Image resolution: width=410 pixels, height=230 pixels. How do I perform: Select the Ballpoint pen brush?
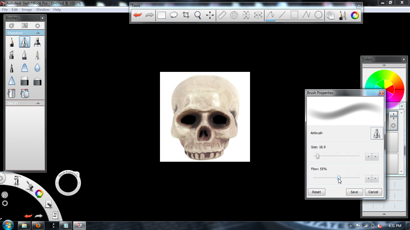[x=25, y=55]
